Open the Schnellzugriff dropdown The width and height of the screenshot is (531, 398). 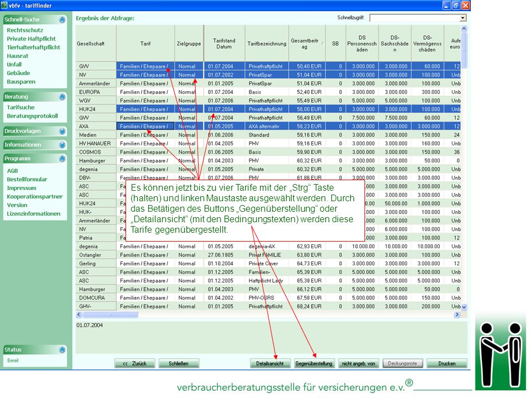463,18
